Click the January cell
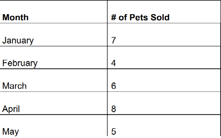 [x=54, y=34]
